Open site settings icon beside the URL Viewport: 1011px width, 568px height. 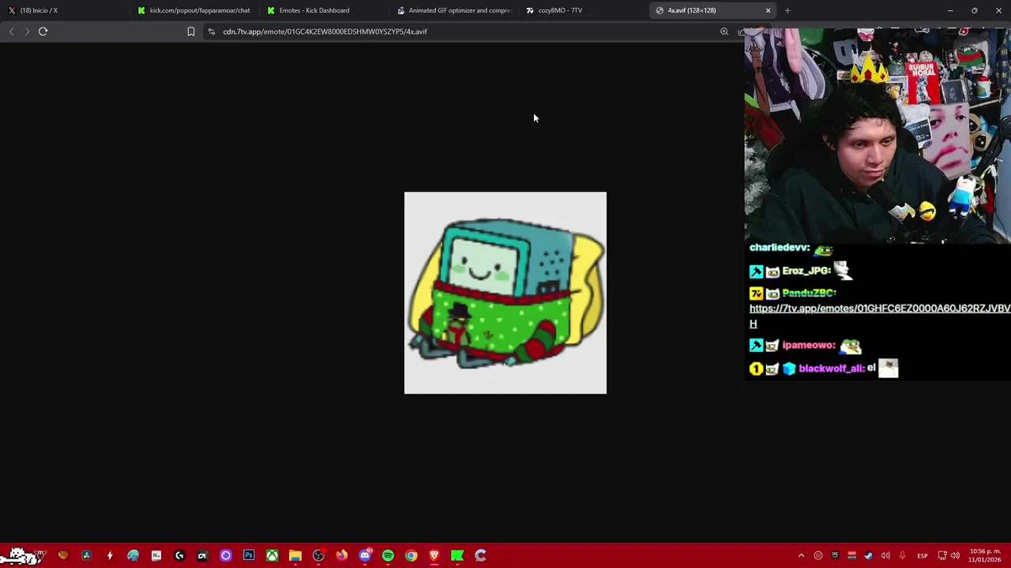pos(211,32)
